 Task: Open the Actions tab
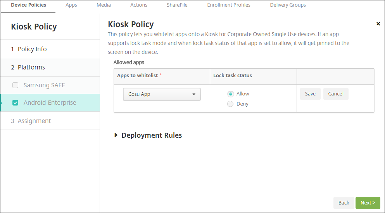point(139,5)
